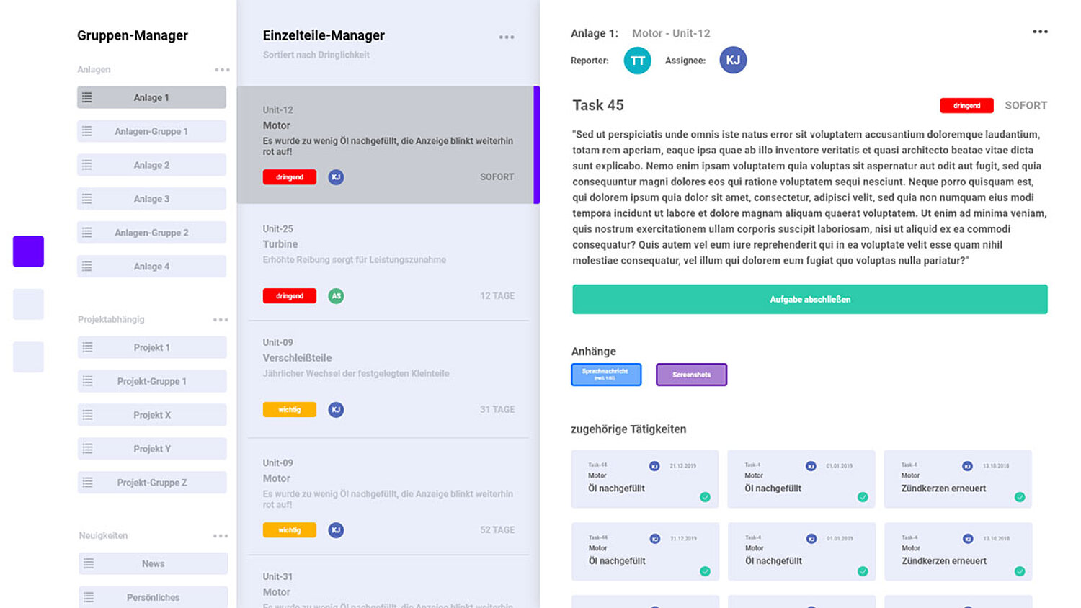The height and width of the screenshot is (608, 1081).
Task: Toggle checkmark on 01.01.2019 Öl nachgefüllt card
Action: click(x=863, y=497)
